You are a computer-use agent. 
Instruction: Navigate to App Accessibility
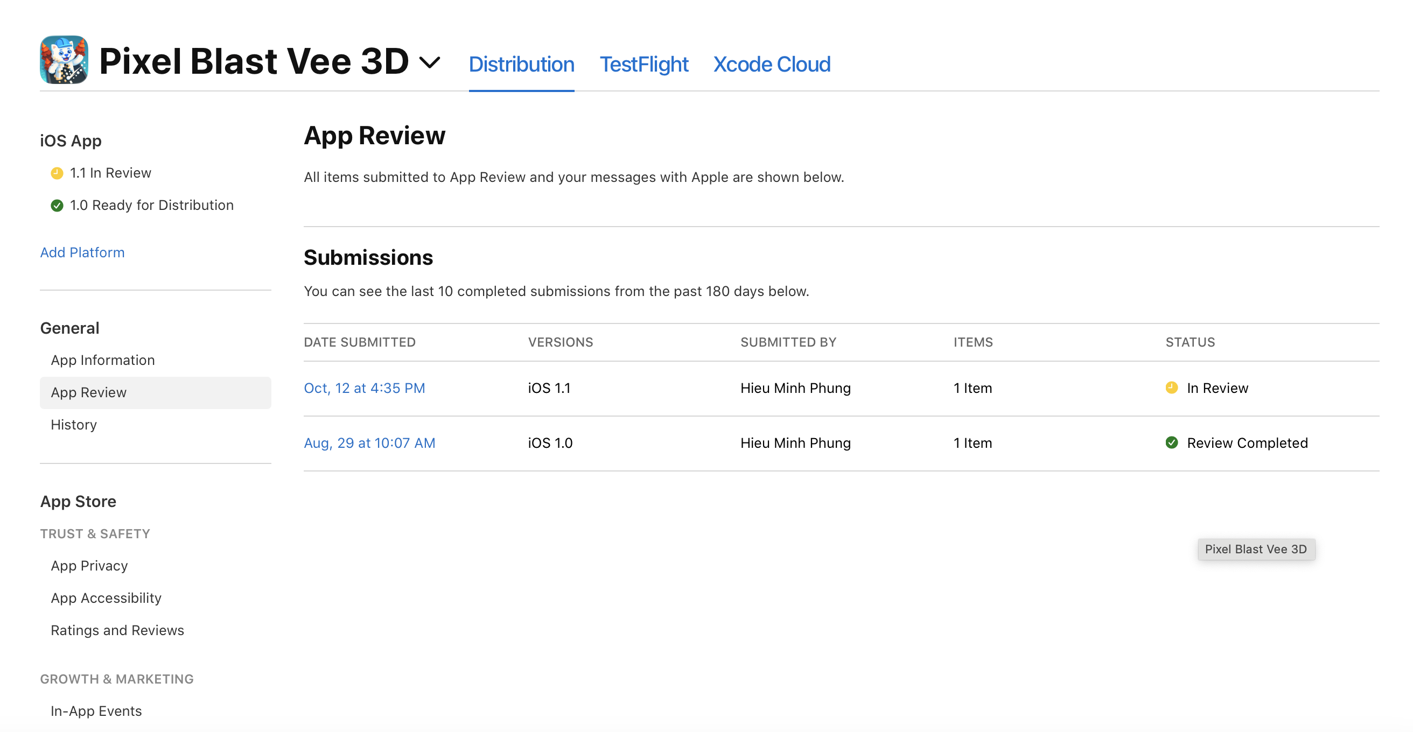click(106, 598)
